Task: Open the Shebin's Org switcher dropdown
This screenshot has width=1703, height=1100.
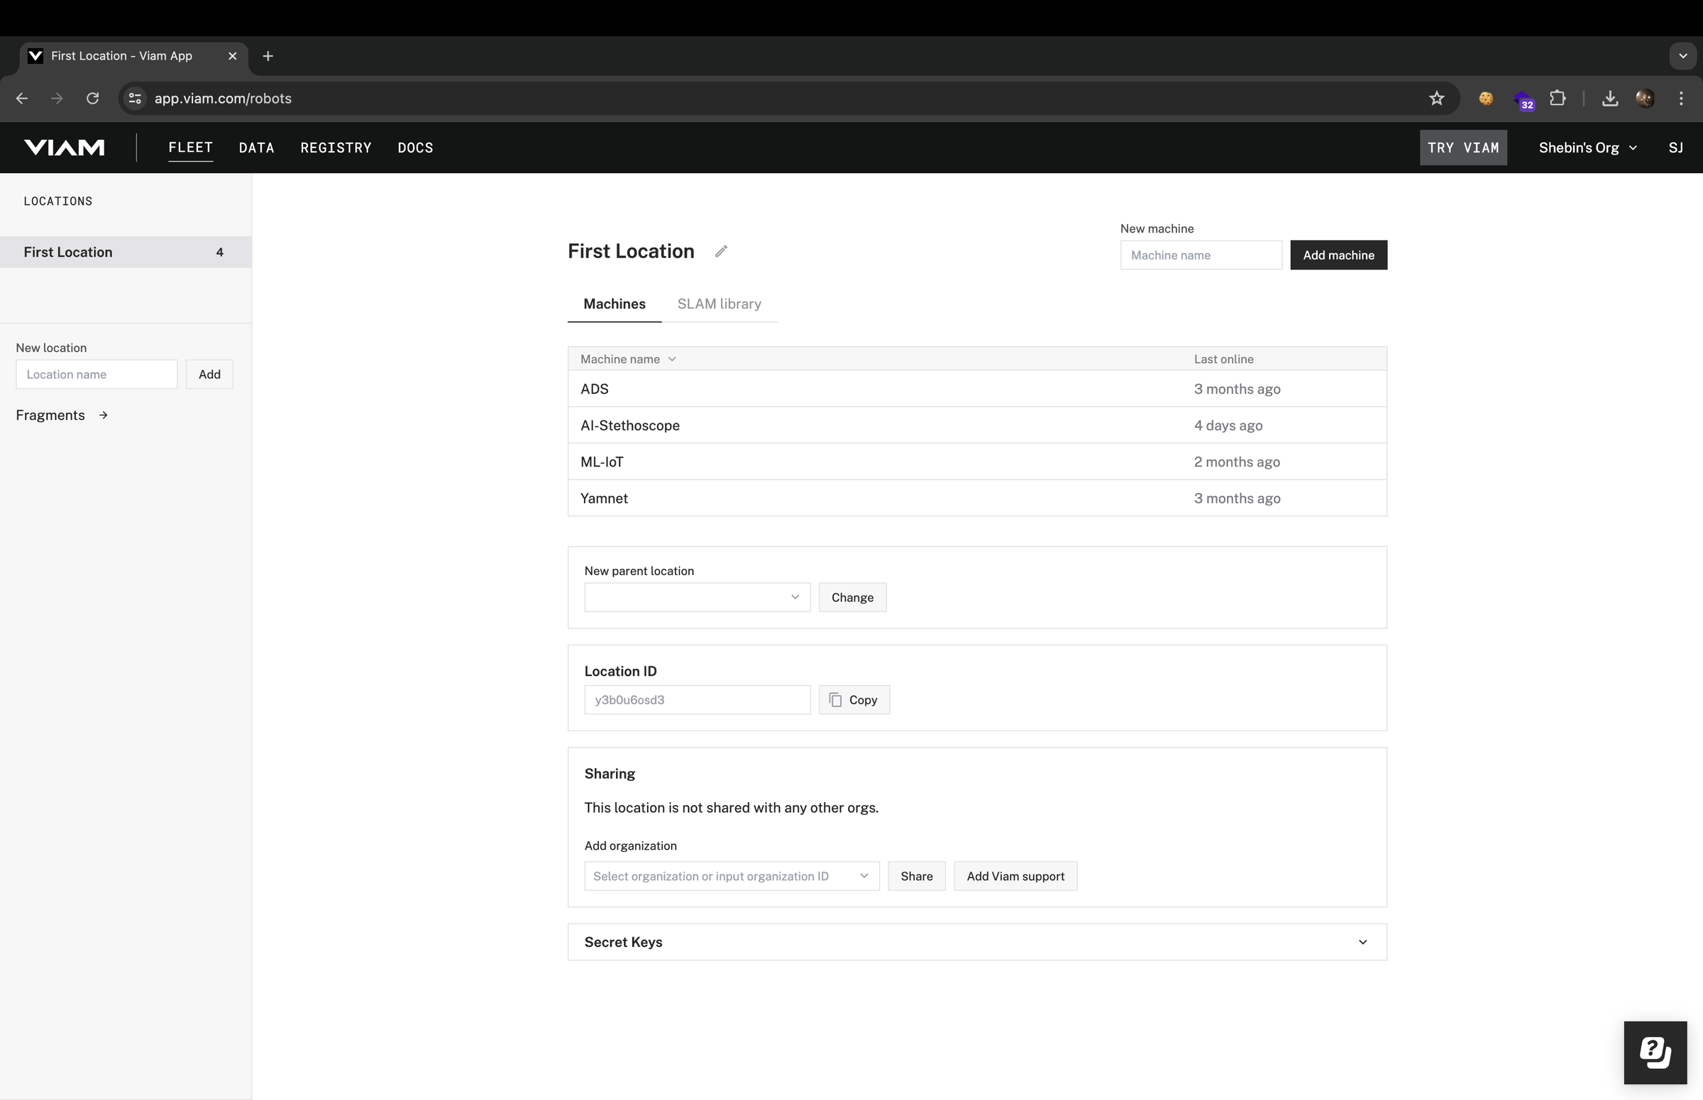Action: tap(1587, 148)
